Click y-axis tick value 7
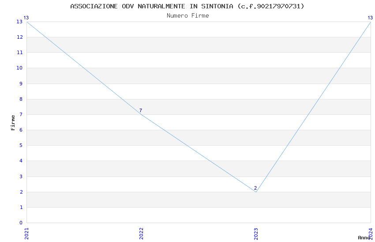 tap(21, 114)
